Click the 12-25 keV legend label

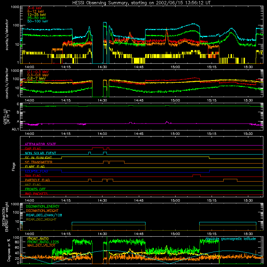(x=36, y=15)
